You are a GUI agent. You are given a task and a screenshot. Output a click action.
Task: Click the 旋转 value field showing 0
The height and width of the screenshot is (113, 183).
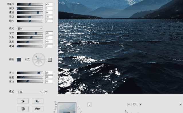click(x=49, y=21)
